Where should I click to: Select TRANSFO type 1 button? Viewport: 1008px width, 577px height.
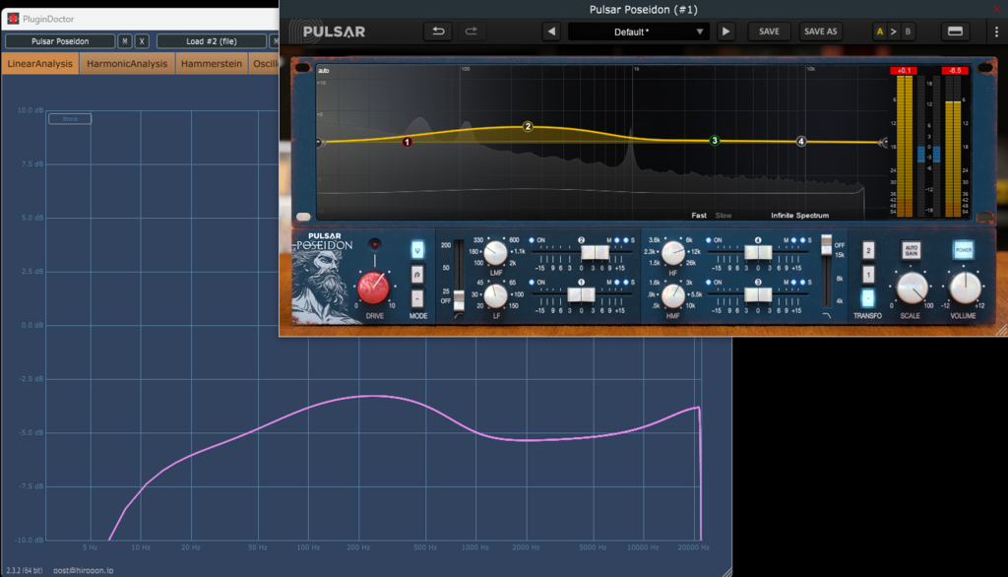coord(868,275)
